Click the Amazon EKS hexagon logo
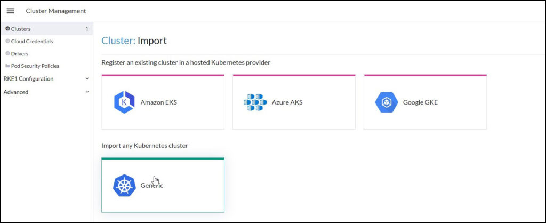The image size is (546, 223). coord(124,102)
